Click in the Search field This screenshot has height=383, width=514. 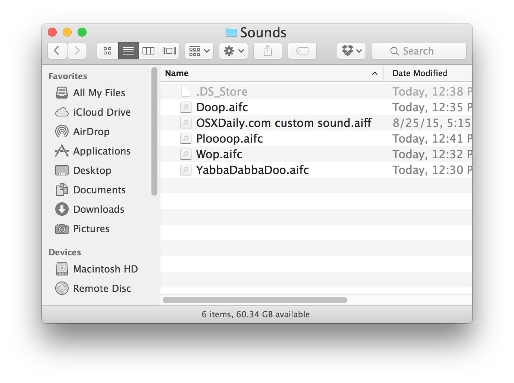[419, 51]
